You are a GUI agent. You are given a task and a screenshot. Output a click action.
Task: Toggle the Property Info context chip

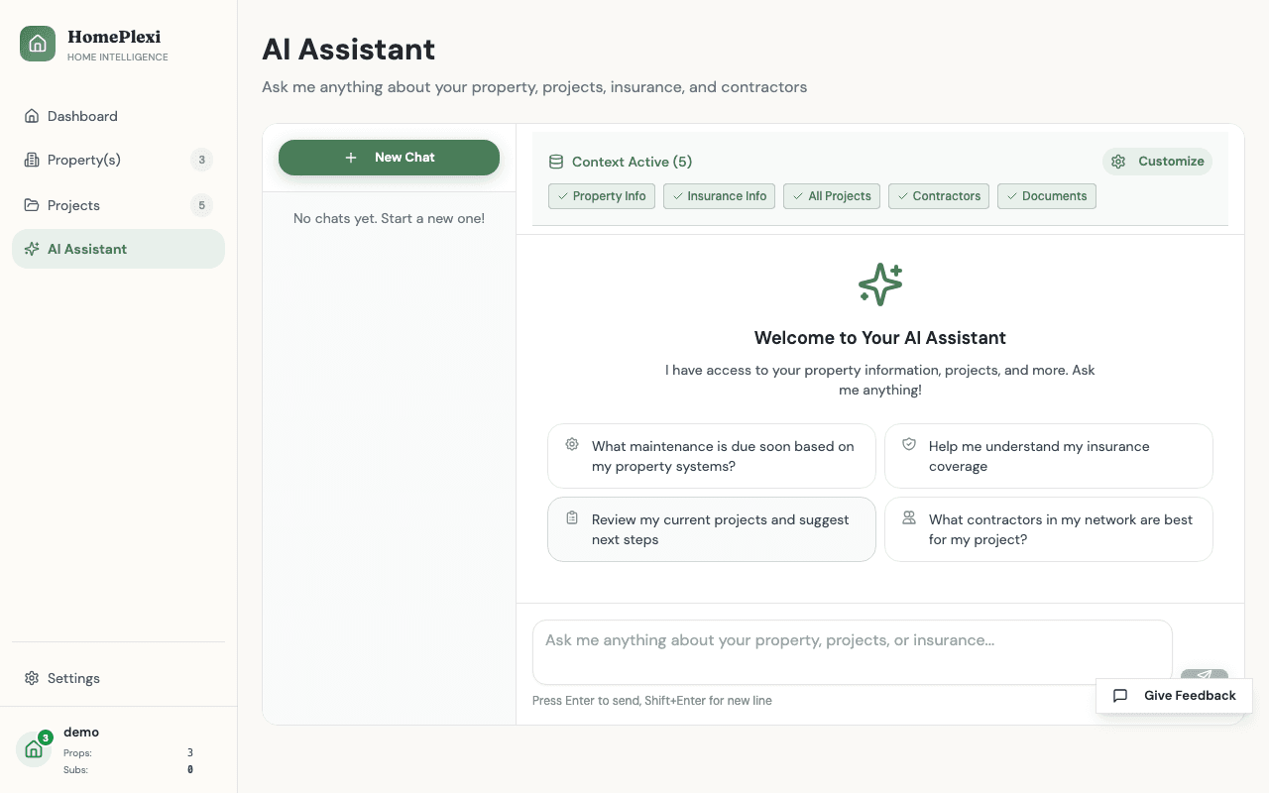click(602, 196)
